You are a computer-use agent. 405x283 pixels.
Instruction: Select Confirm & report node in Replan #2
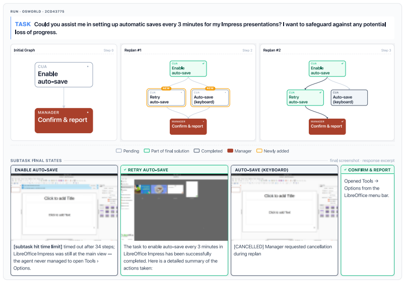click(x=327, y=127)
